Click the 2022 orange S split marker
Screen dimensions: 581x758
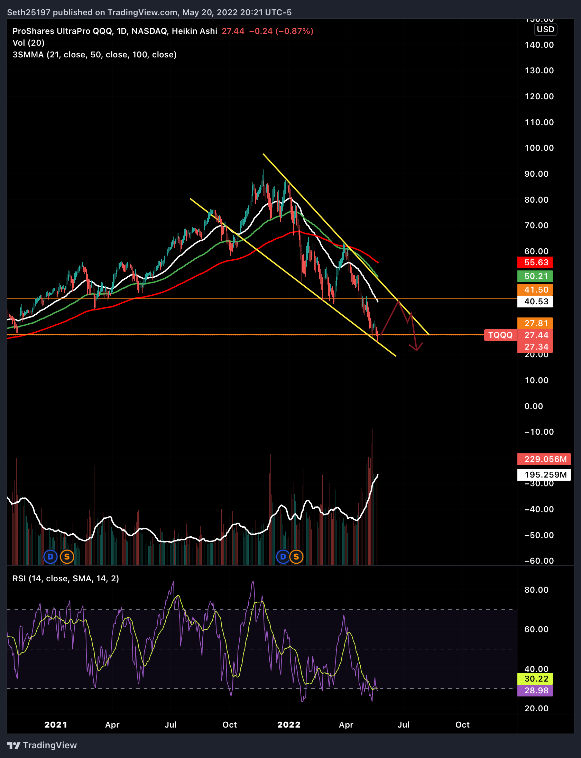click(296, 557)
